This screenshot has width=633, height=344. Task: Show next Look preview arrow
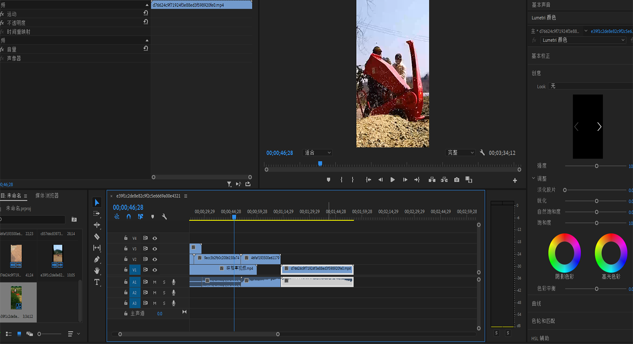click(x=599, y=127)
